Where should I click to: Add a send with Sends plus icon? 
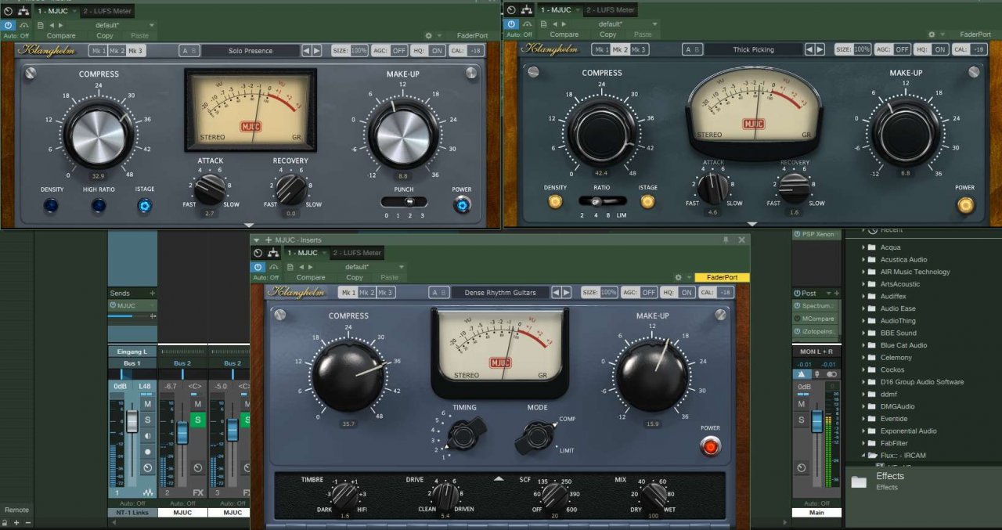(x=153, y=294)
